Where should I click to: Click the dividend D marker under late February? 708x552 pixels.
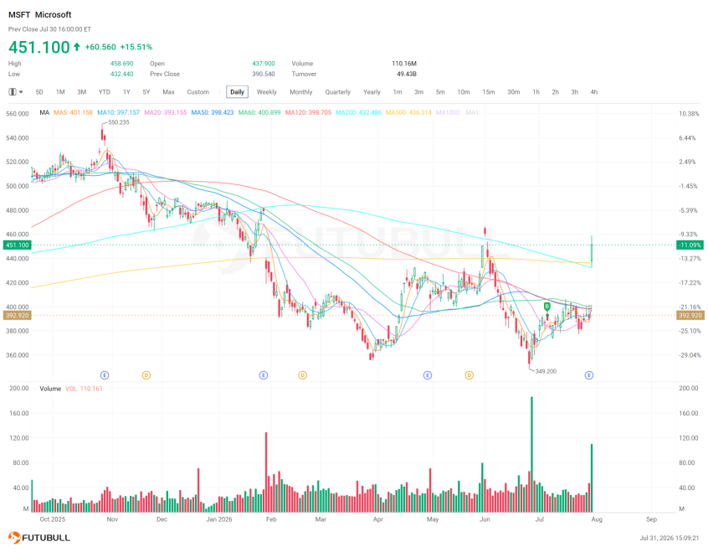[x=302, y=374]
